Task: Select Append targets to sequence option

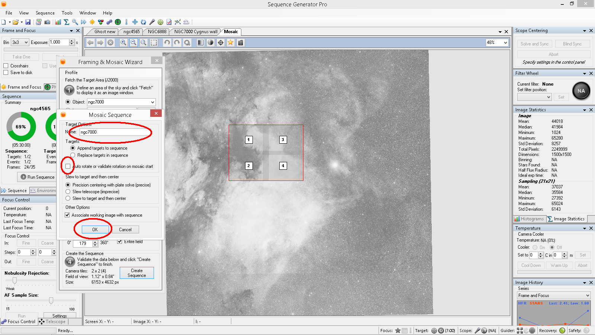Action: coord(73,148)
